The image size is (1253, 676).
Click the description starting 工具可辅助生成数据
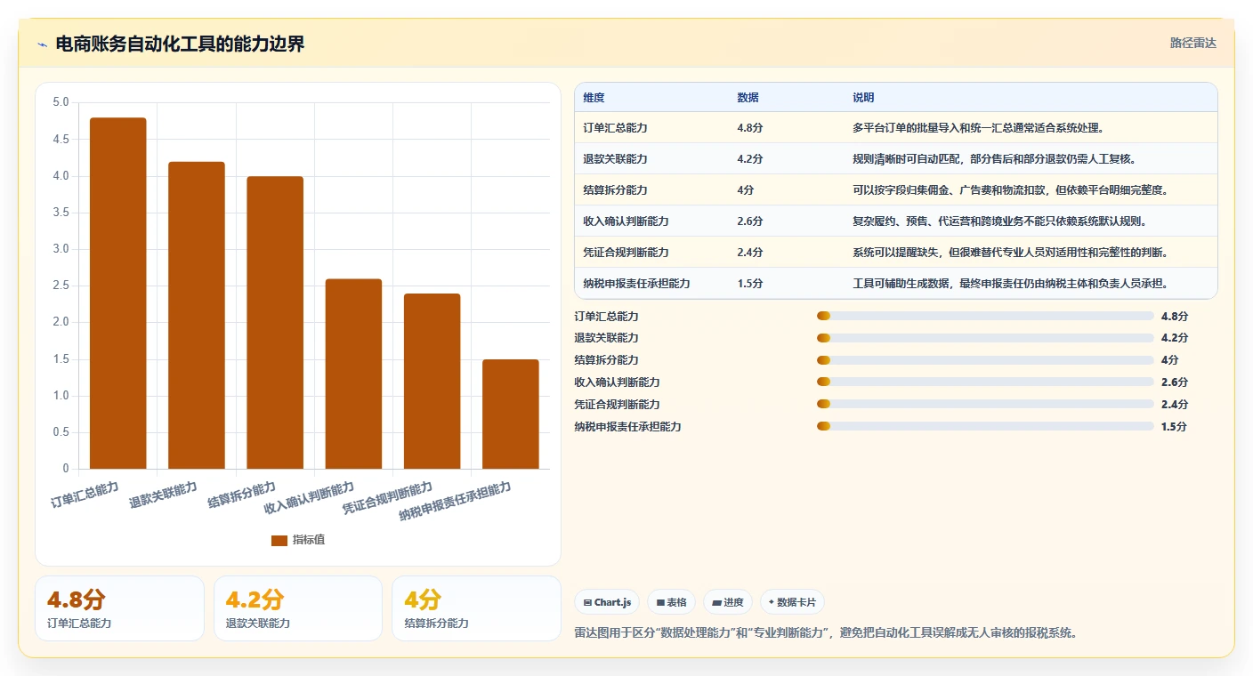pyautogui.click(x=1010, y=283)
